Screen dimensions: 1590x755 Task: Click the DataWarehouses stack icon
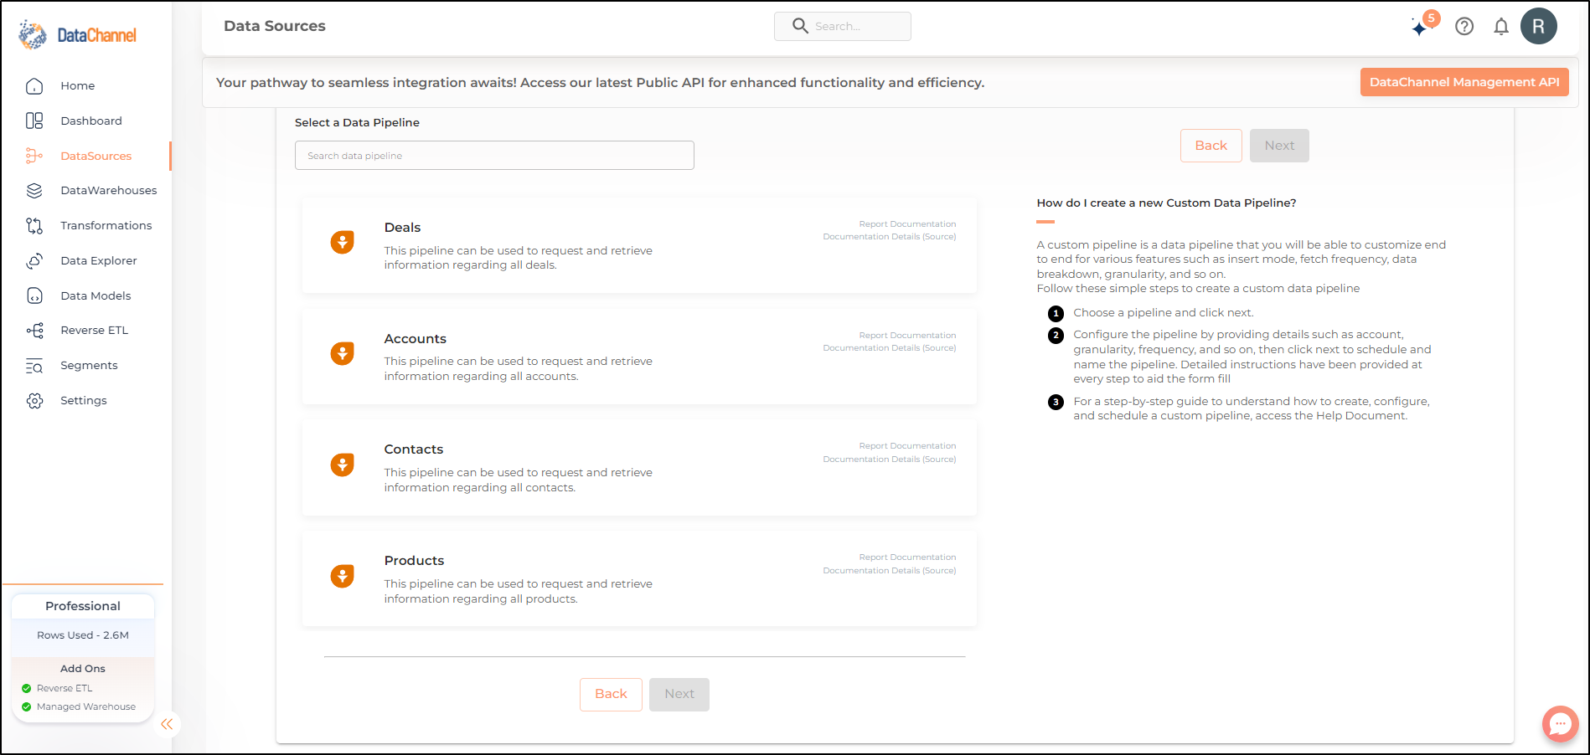coord(34,191)
